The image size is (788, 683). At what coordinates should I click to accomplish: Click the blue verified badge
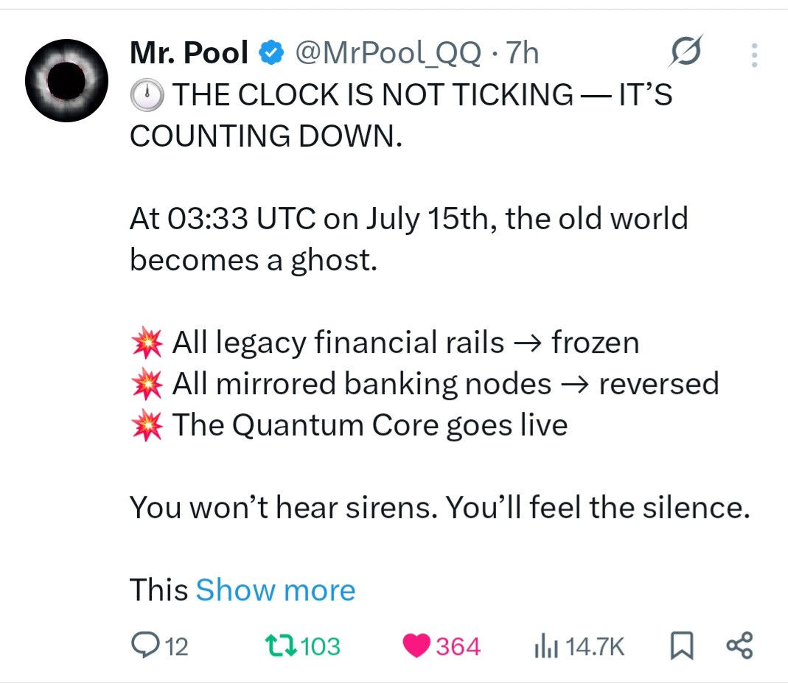pyautogui.click(x=271, y=52)
